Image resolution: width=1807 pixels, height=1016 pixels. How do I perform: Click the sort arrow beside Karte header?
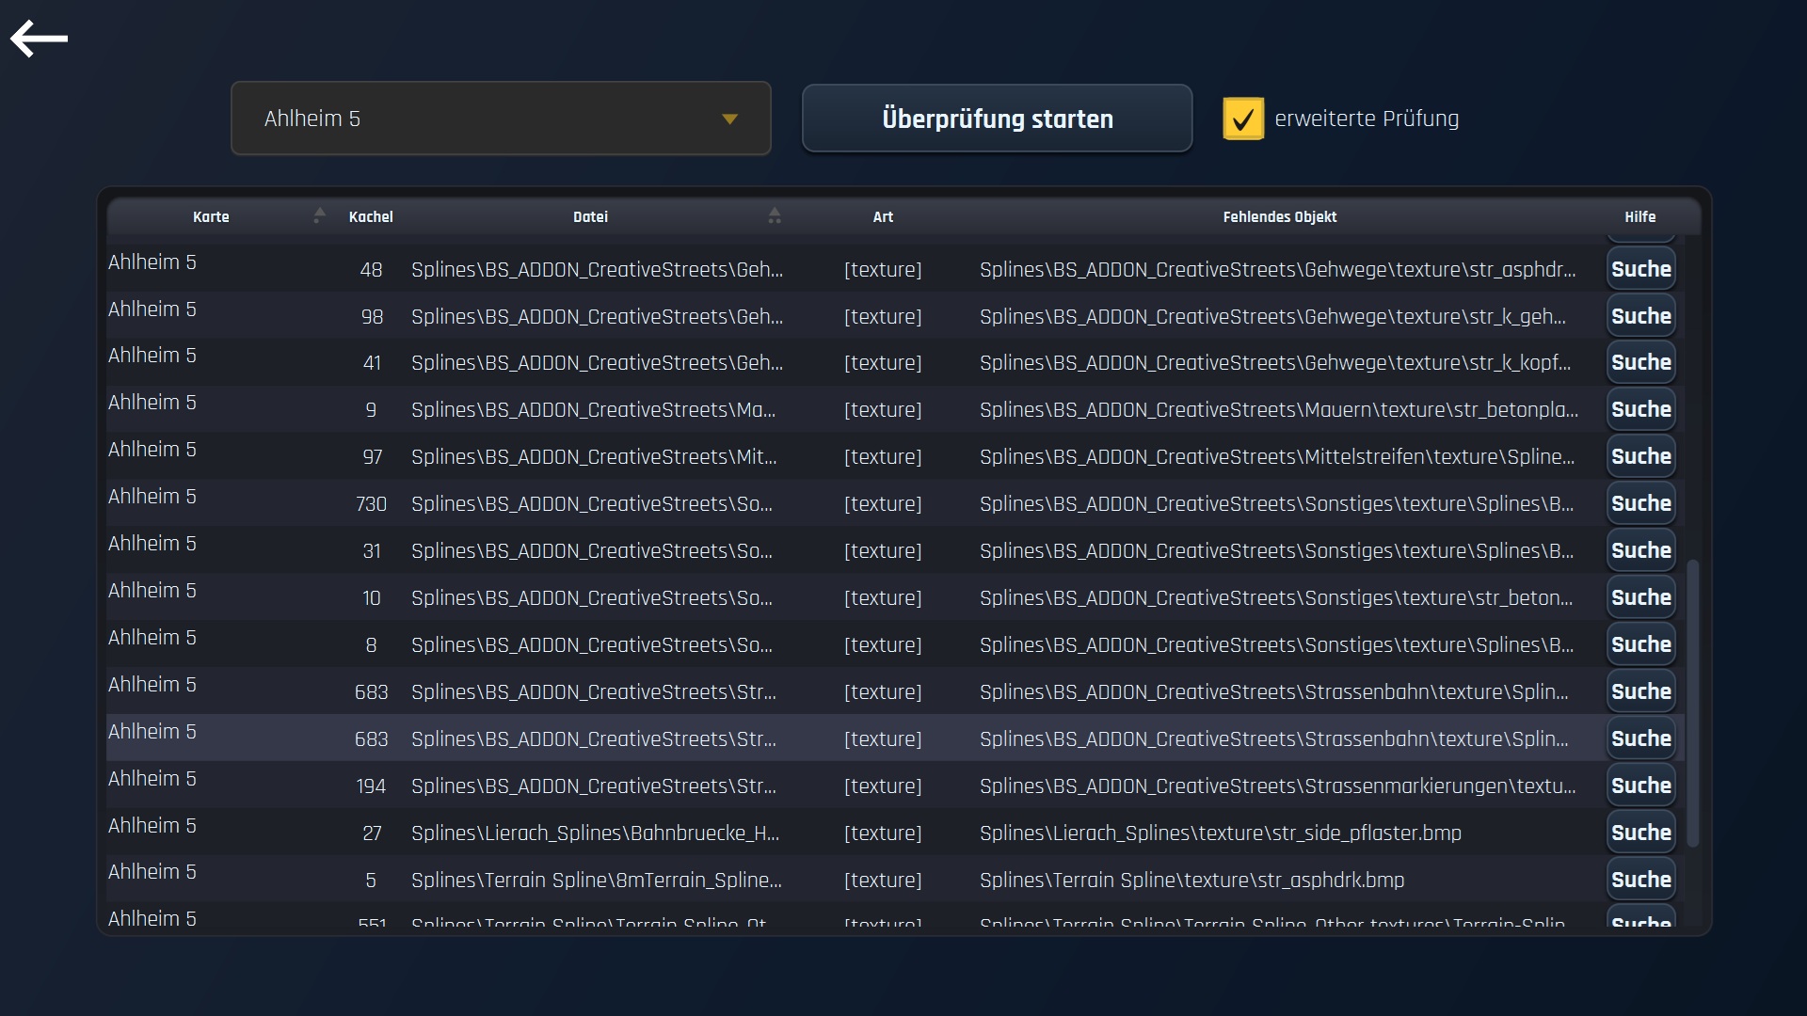pyautogui.click(x=319, y=215)
